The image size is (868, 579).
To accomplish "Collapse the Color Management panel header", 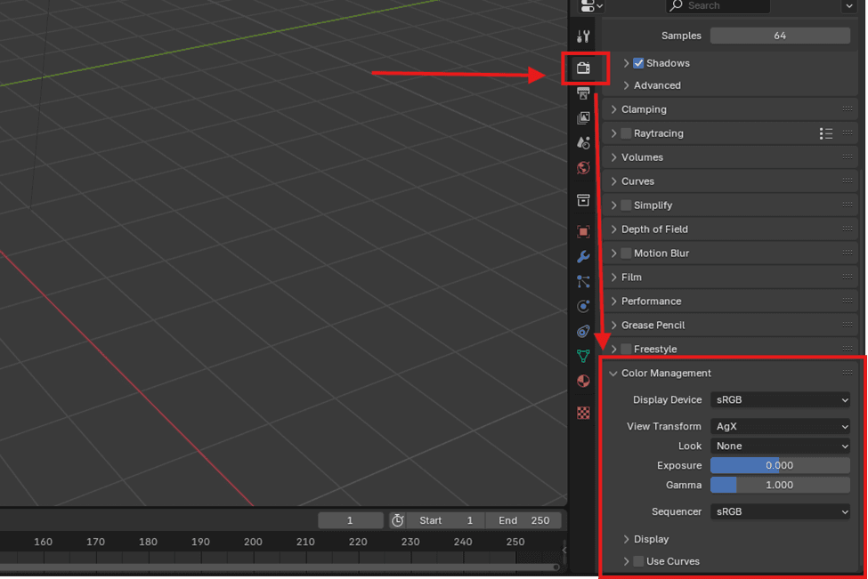I will [666, 374].
